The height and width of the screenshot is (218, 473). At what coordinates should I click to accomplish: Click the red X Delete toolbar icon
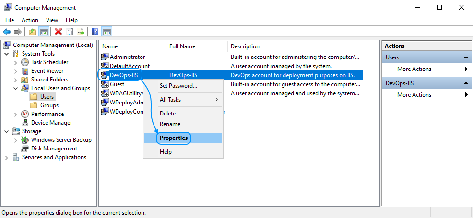pyautogui.click(x=58, y=31)
